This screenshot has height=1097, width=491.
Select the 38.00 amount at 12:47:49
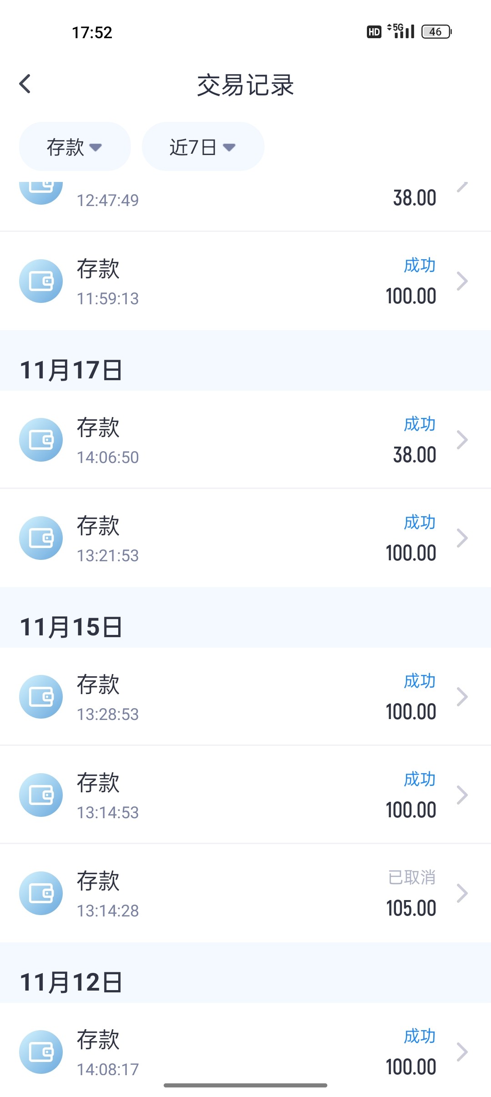pyautogui.click(x=414, y=198)
